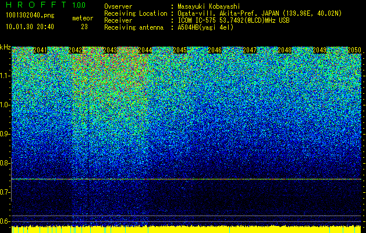Click the 1.0 frequency axis label
The height and width of the screenshot is (233, 366).
pyautogui.click(x=5, y=105)
